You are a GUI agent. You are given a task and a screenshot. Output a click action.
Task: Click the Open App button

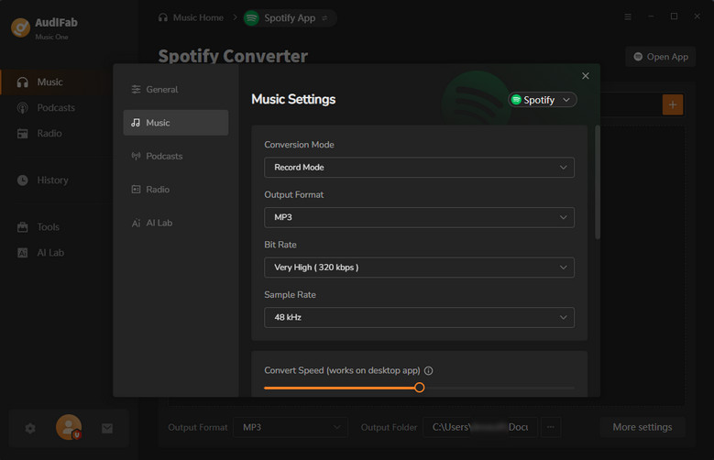[661, 57]
